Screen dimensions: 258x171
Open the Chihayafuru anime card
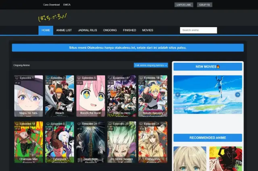(153, 142)
